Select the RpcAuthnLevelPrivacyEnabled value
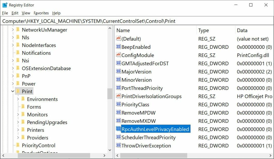This screenshot has height=159, width=274. click(153, 129)
